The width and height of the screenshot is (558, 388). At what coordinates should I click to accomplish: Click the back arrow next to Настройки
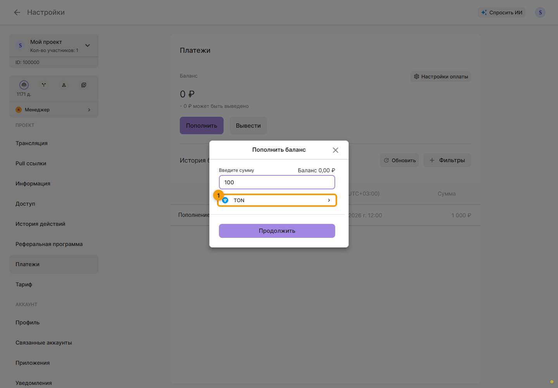tap(17, 12)
